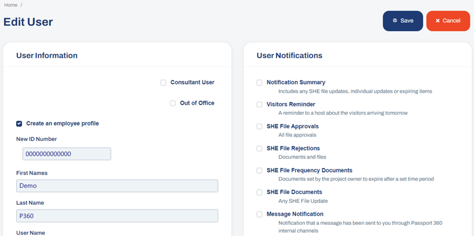This screenshot has width=474, height=236.
Task: Enable SHE File Rejections notification
Action: [x=259, y=148]
